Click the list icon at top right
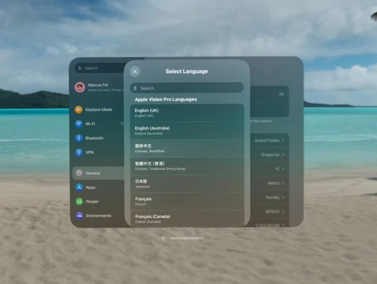Screen dimensions: 377x284 [x=282, y=94]
